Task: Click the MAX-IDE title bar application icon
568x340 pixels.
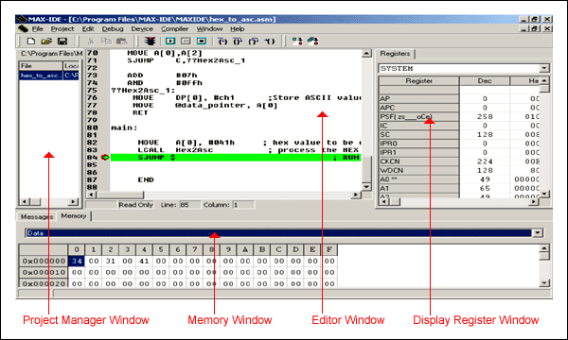Action: (x=22, y=19)
